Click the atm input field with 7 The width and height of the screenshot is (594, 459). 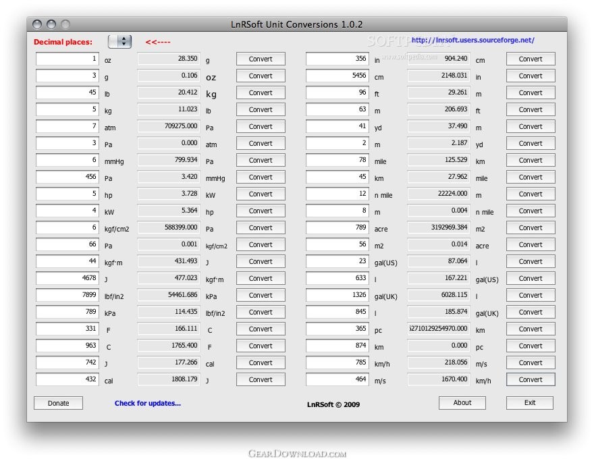point(67,126)
